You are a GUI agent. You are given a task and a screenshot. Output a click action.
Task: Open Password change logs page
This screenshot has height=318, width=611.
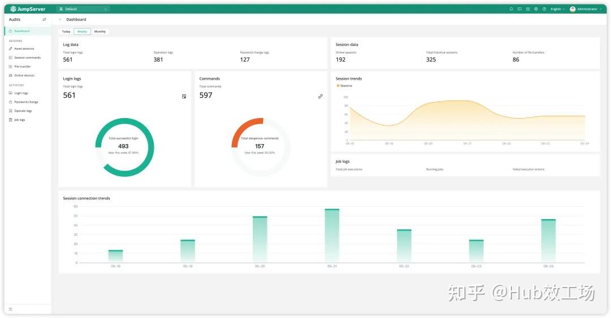coord(26,102)
